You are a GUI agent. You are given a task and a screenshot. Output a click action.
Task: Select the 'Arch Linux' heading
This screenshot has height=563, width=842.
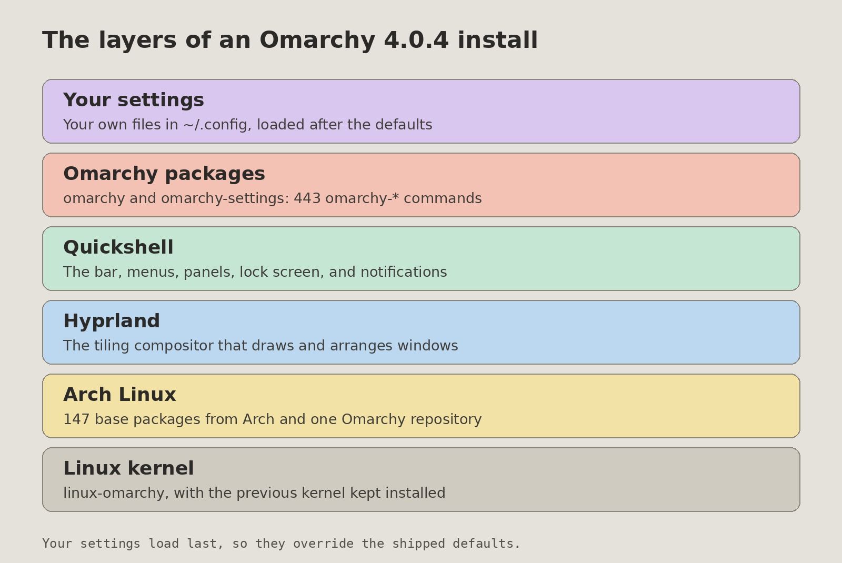pyautogui.click(x=119, y=395)
